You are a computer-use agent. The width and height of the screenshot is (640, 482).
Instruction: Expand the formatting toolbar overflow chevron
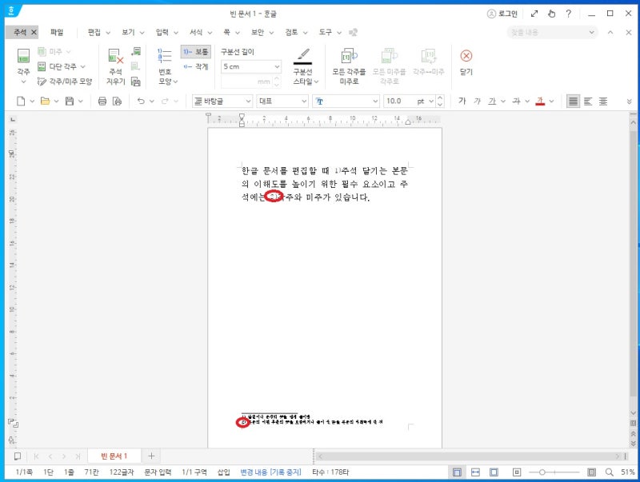629,102
